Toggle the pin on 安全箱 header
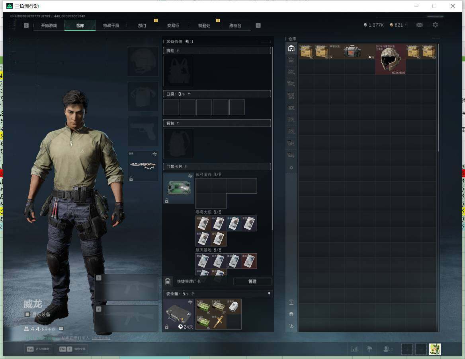This screenshot has width=465, height=359. (x=269, y=294)
